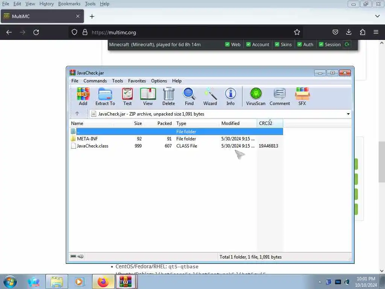The image size is (385, 289).
Task: Switch to WinRAR taskbar button
Action: tap(126, 282)
